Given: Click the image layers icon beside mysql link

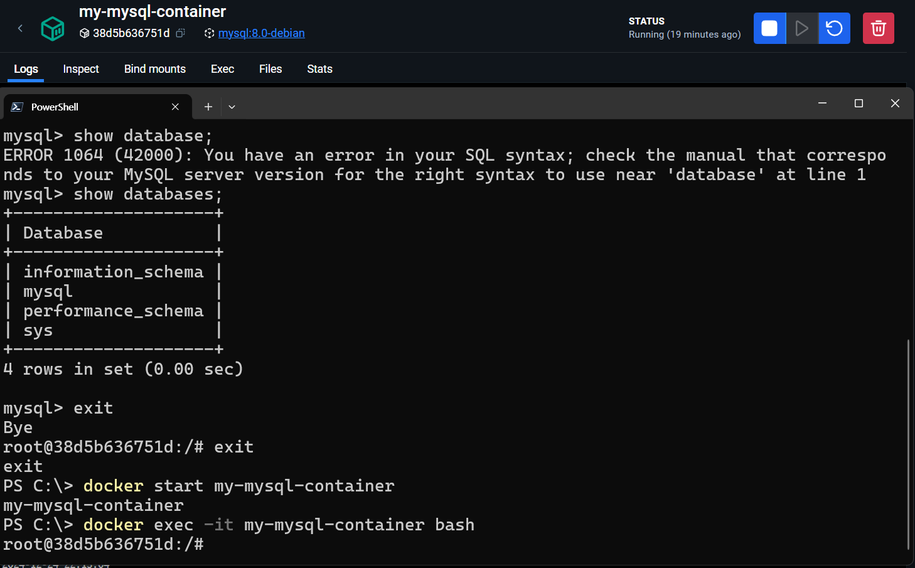Looking at the screenshot, I should (x=210, y=33).
